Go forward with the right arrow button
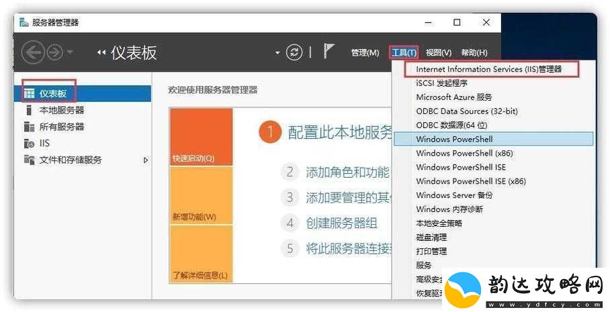This screenshot has height=312, width=610. point(55,52)
